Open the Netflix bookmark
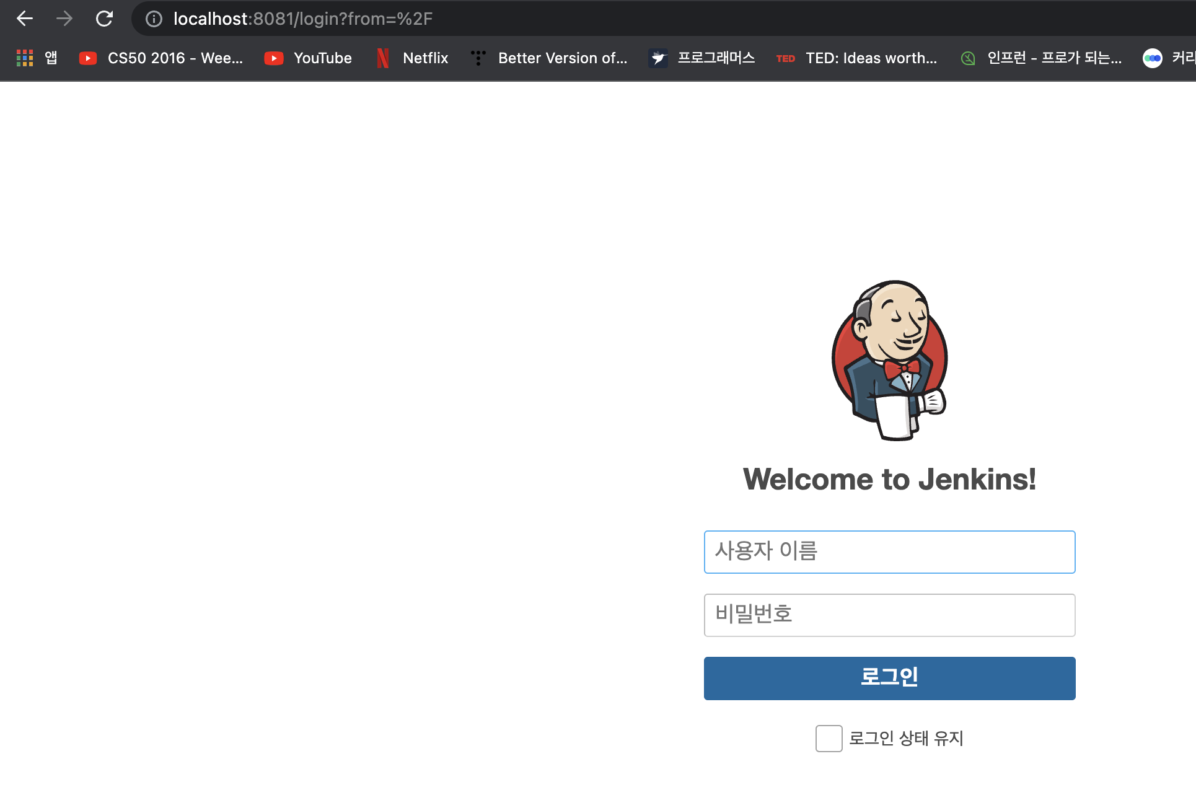The height and width of the screenshot is (808, 1196). click(x=413, y=58)
